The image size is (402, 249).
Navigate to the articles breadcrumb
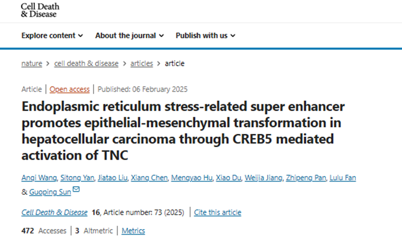click(x=142, y=64)
